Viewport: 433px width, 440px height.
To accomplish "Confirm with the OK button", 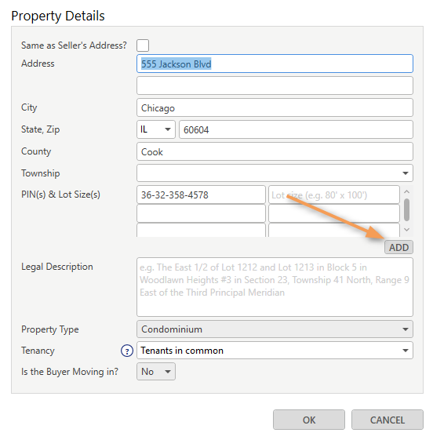I will [309, 420].
